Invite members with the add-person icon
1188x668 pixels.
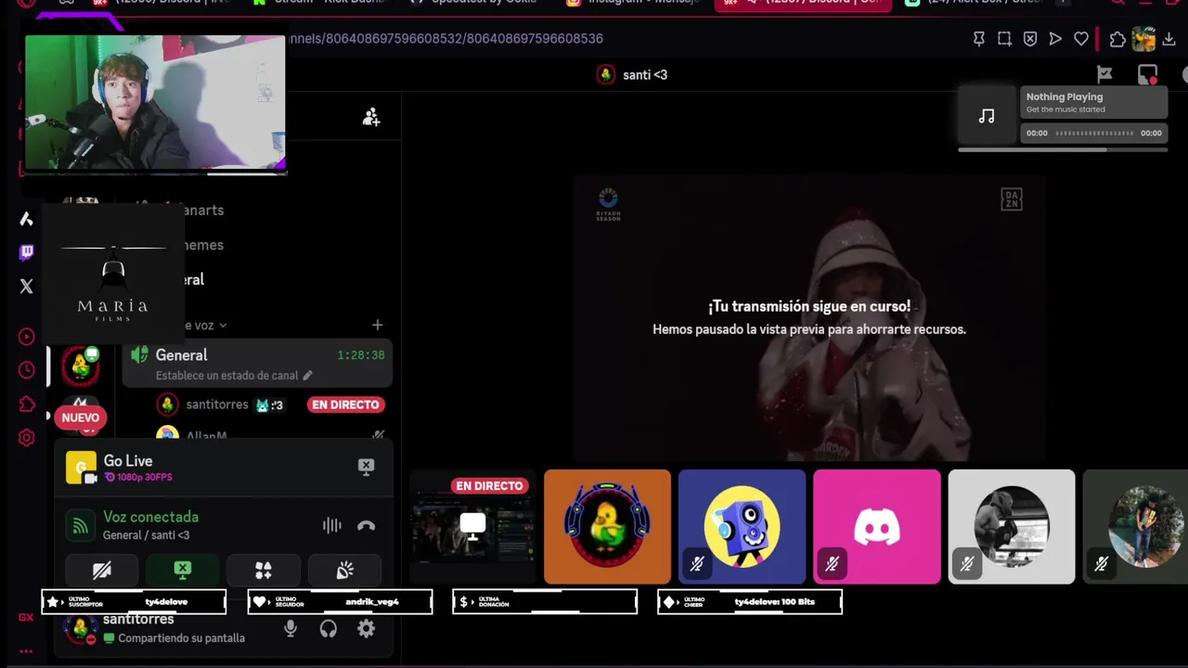[371, 117]
